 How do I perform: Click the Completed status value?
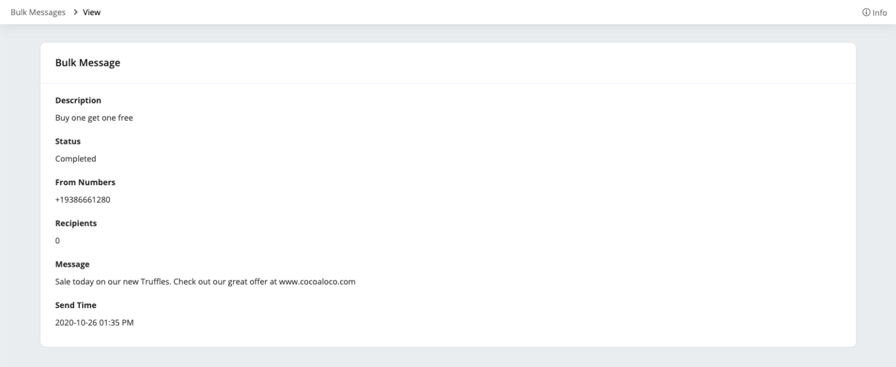pos(75,158)
